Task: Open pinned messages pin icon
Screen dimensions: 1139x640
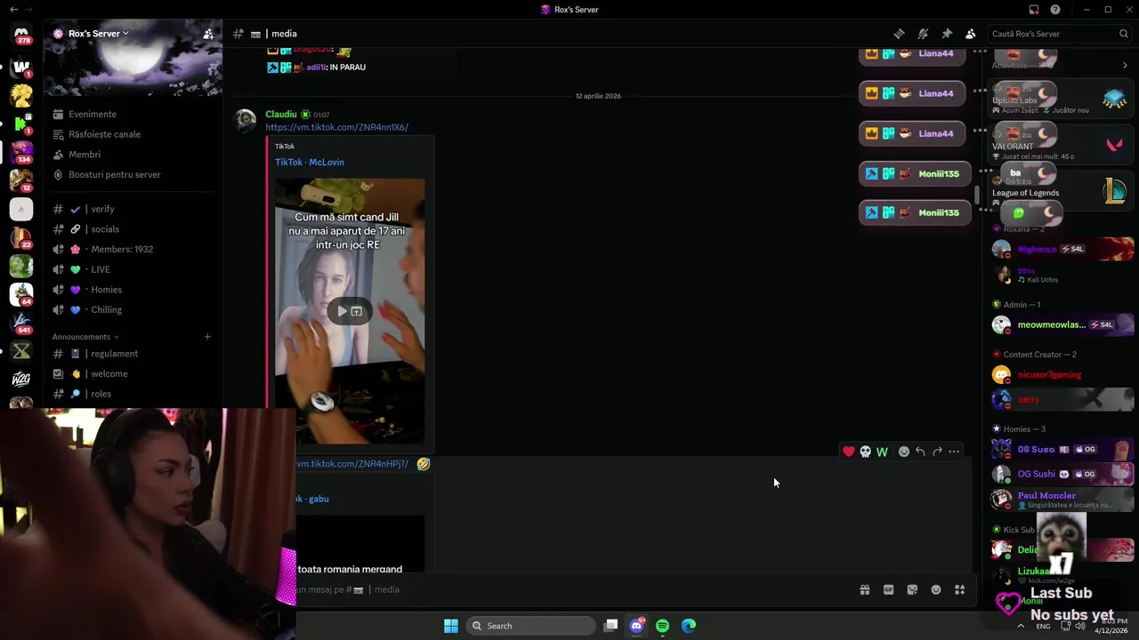Action: tap(947, 34)
